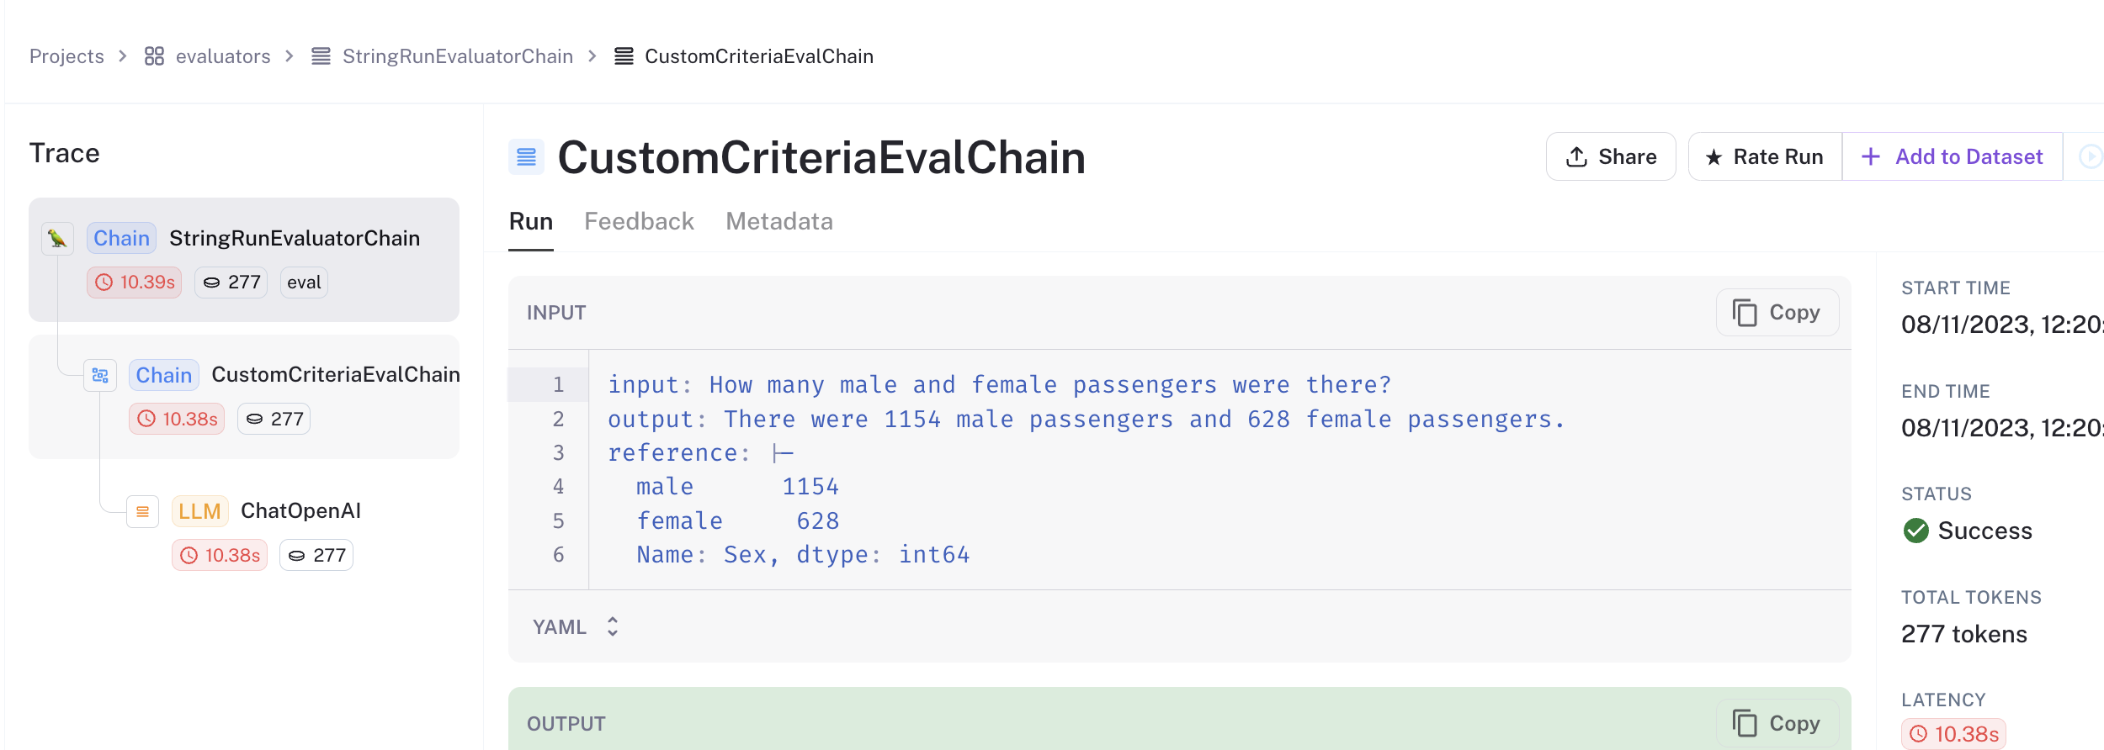Click the orange LLM node icon for ChatOpenAI
Screen dimensions: 2104x750
142,511
